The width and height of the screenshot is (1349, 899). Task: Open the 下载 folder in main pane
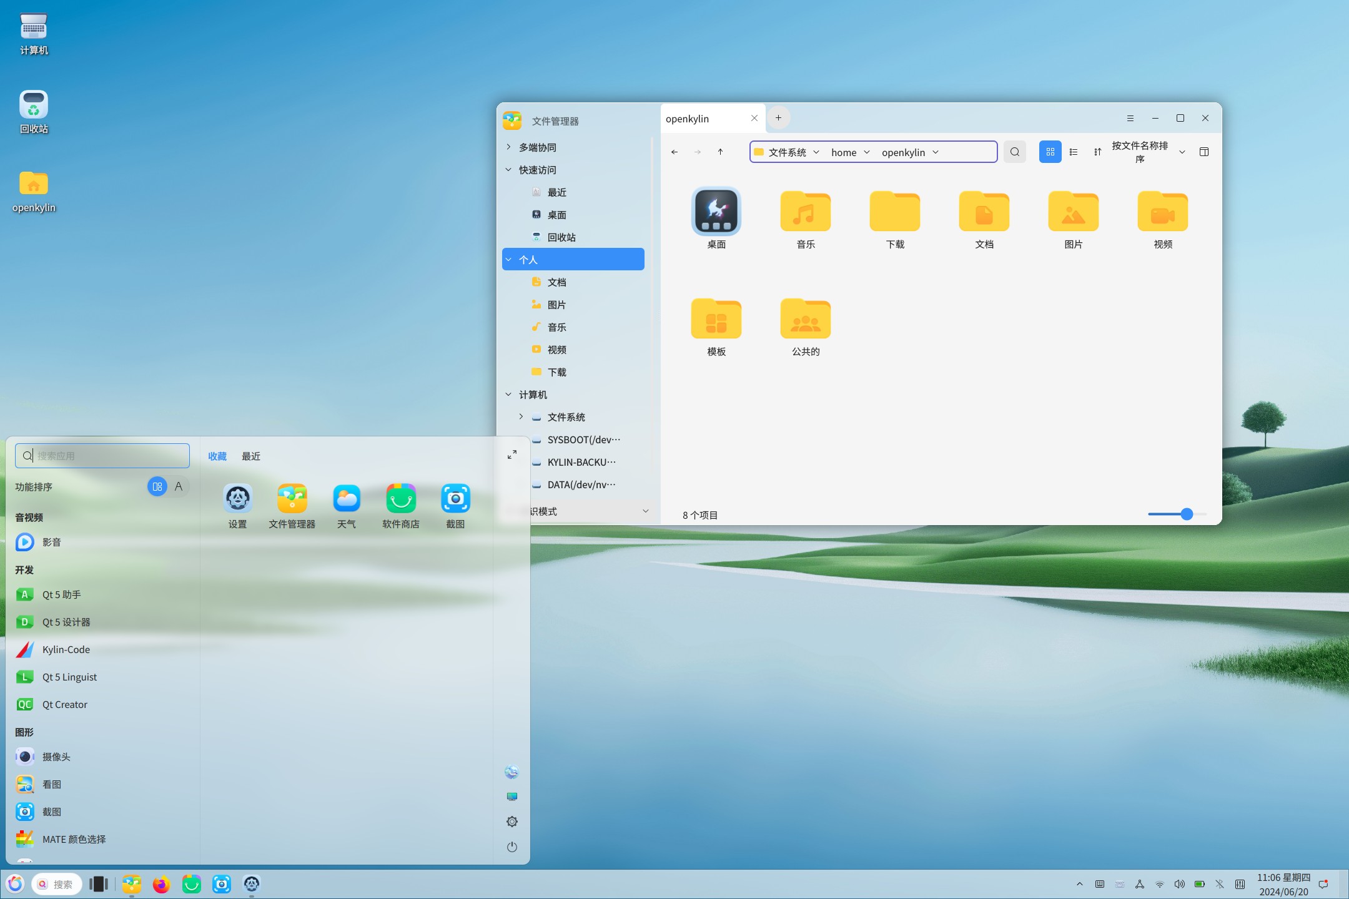click(x=895, y=219)
